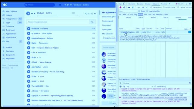Click the red record network log button

pyautogui.click(x=120, y=7)
